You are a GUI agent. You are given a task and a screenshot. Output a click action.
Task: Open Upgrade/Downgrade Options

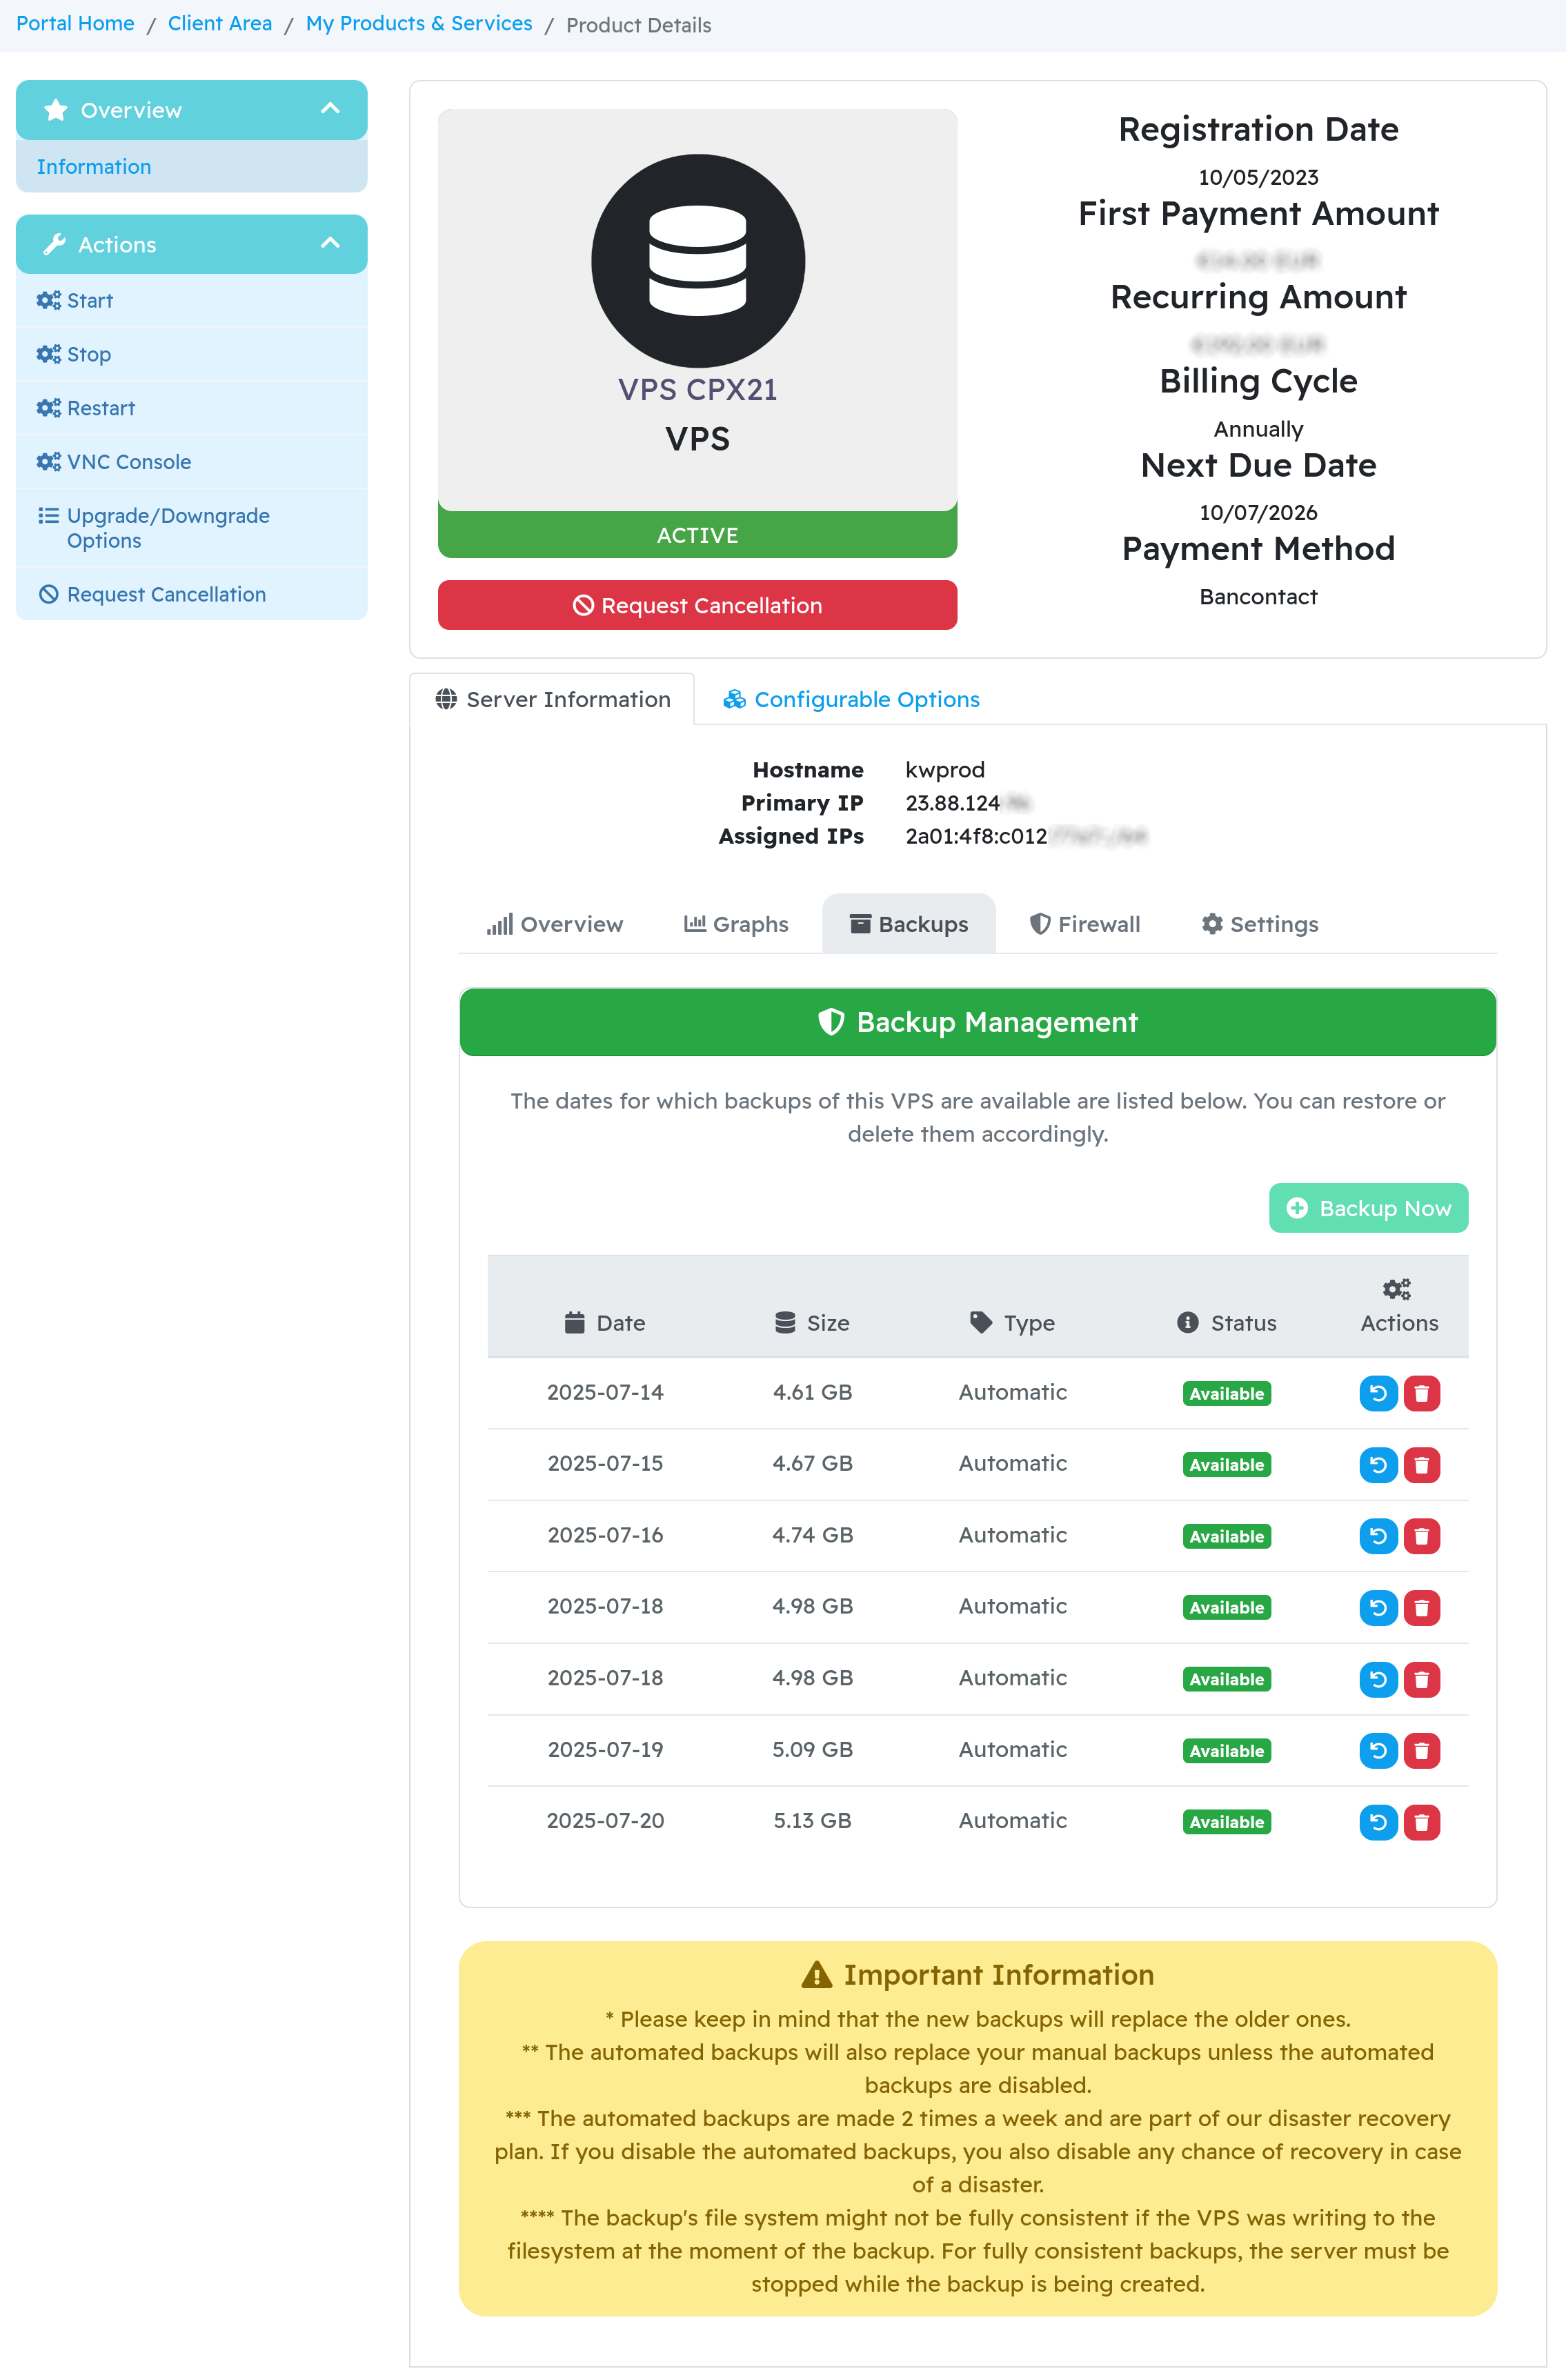191,528
